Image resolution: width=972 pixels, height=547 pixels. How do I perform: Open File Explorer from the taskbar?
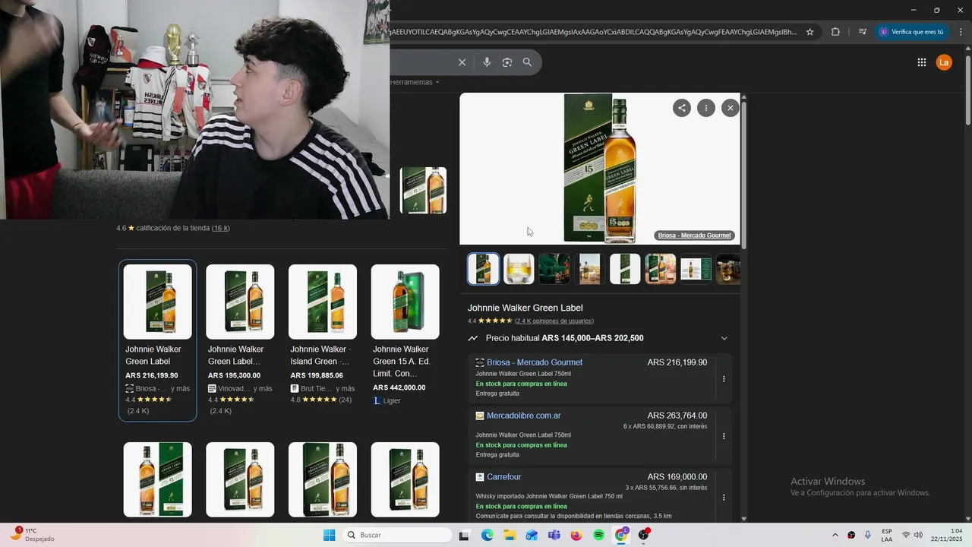pyautogui.click(x=510, y=535)
